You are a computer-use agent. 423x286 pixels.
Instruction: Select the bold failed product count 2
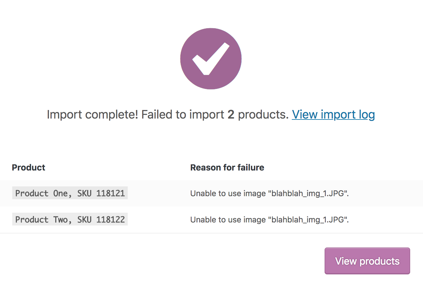231,114
